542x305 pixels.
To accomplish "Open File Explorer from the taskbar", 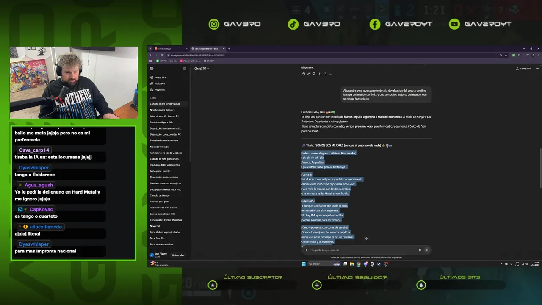I will (x=352, y=264).
